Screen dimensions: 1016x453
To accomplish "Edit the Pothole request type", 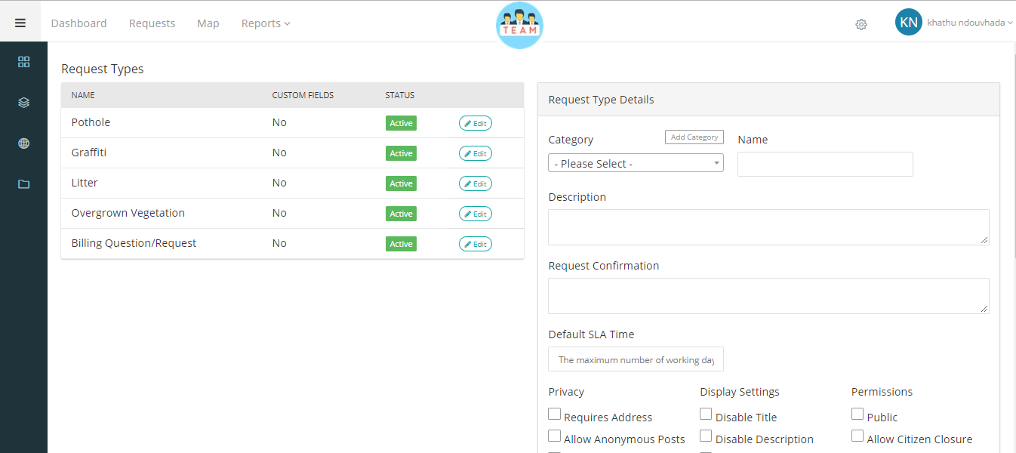I will 476,123.
